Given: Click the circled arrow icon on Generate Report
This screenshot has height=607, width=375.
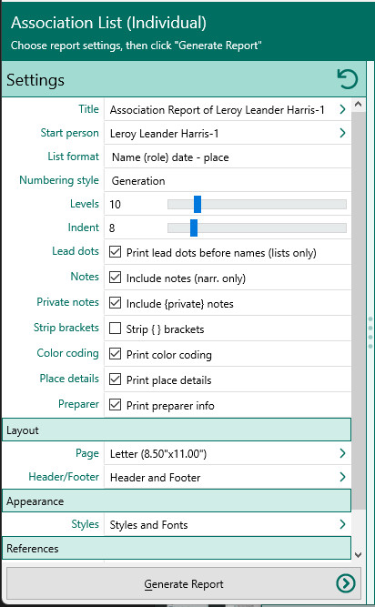Looking at the screenshot, I should pos(346,583).
